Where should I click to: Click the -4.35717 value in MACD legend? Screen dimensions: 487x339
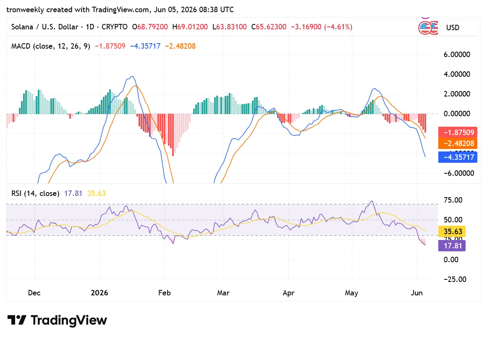coord(145,46)
